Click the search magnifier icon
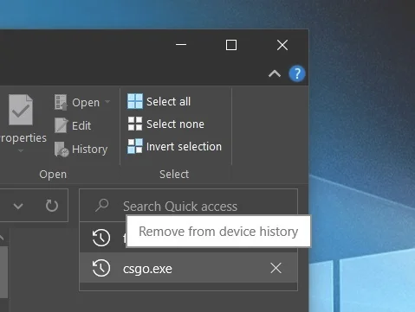The height and width of the screenshot is (312, 415). click(102, 206)
